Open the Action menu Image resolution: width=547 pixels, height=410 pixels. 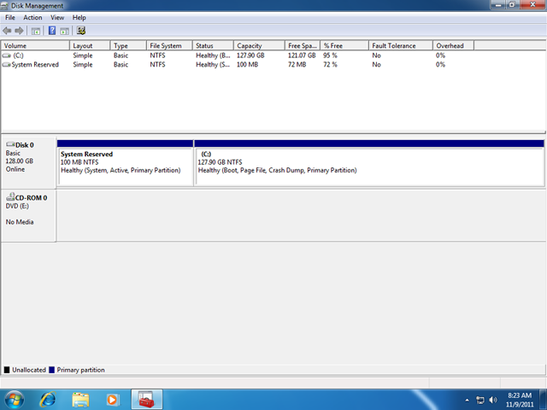32,17
